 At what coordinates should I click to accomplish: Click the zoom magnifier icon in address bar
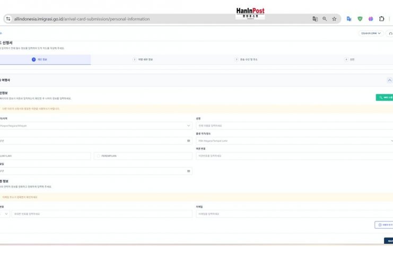(325, 19)
